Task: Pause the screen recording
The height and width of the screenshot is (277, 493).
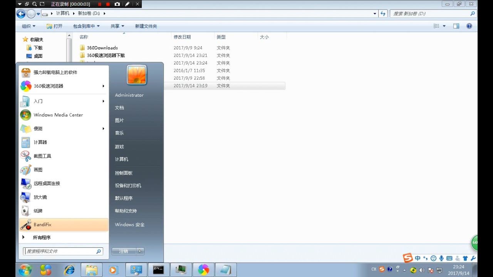Action: coord(100,4)
